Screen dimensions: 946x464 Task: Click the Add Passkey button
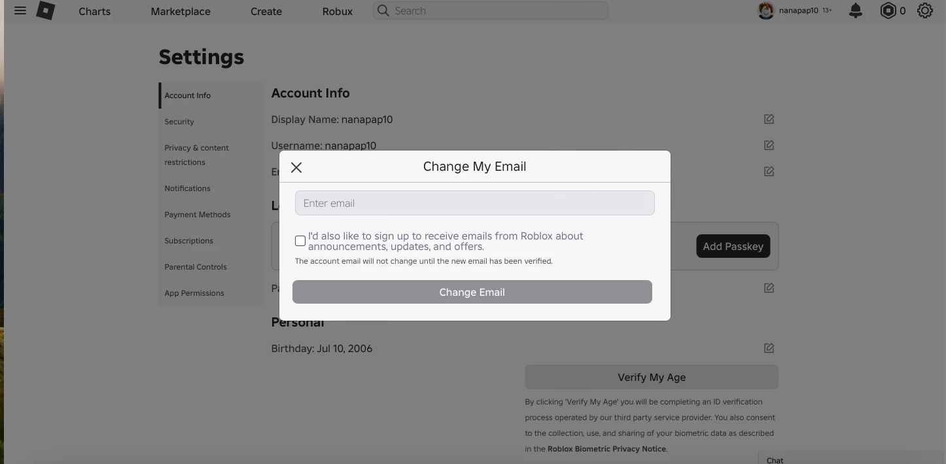pyautogui.click(x=733, y=246)
